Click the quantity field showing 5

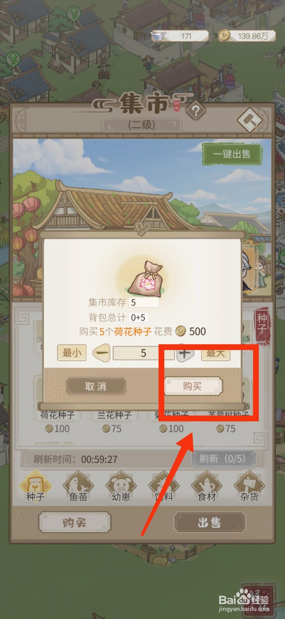143,353
